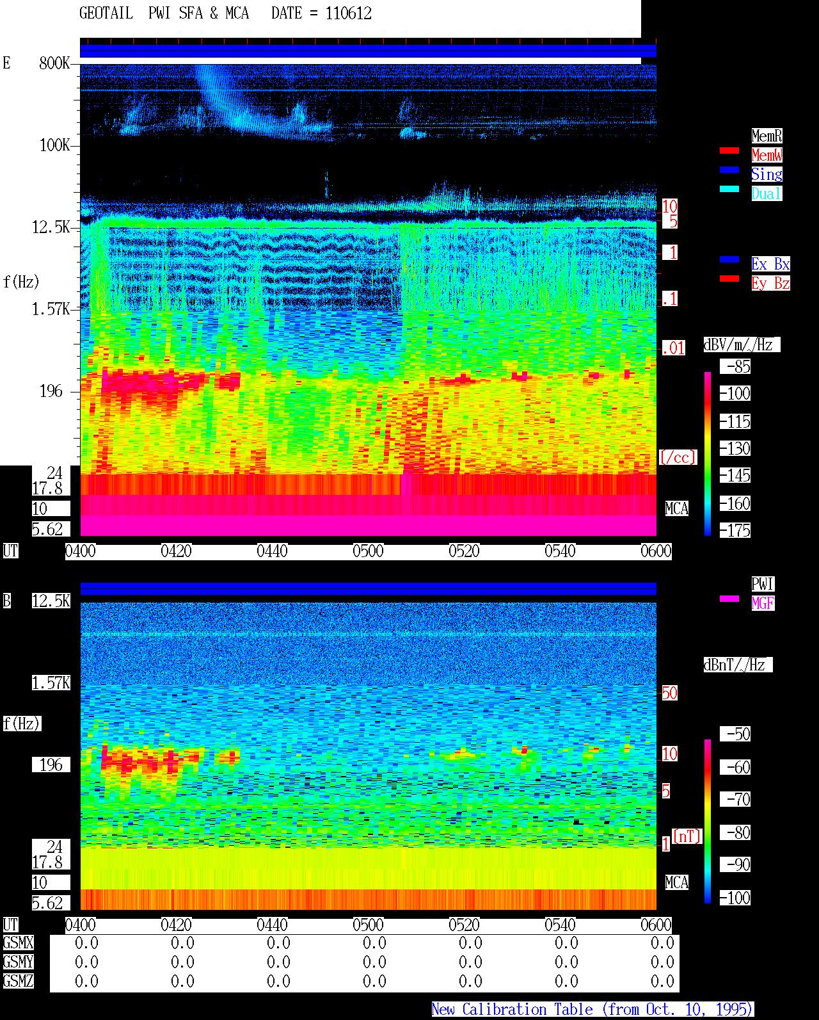Screen dimensions: 819x1020
Task: Click the cyan Dual legend swatch
Action: 729,189
